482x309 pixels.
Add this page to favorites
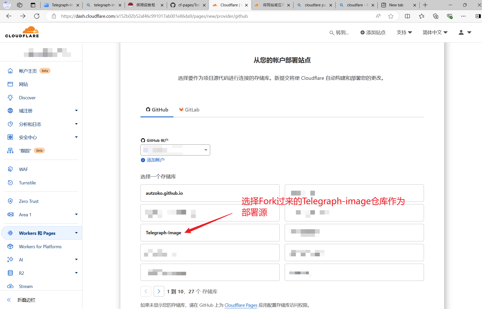click(391, 16)
